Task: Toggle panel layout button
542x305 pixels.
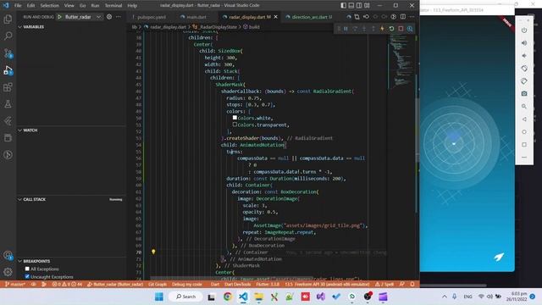Action: (351, 6)
